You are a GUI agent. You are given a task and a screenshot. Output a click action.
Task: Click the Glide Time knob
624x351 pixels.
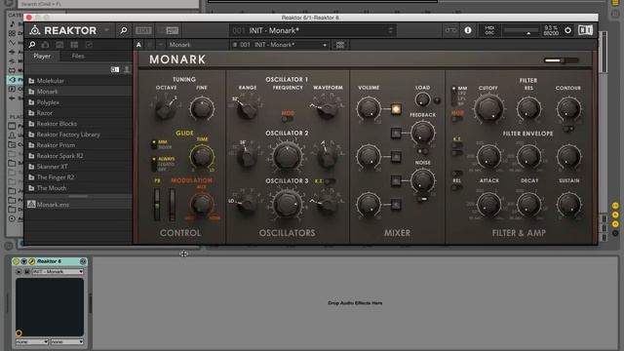[202, 157]
